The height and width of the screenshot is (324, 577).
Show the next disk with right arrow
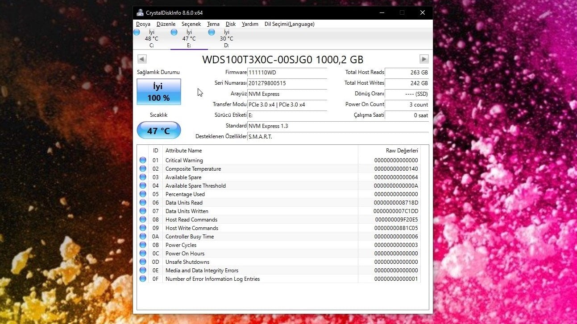tap(424, 59)
